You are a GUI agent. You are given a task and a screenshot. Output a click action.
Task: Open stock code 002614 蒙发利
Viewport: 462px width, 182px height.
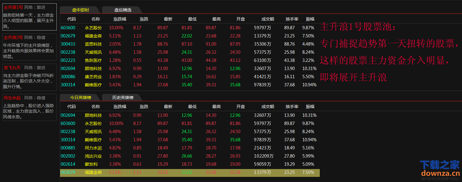68,164
